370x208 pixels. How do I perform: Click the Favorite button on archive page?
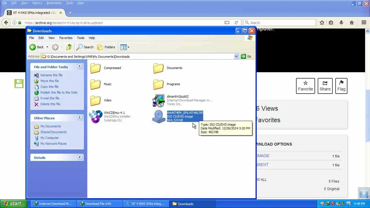[x=306, y=86]
